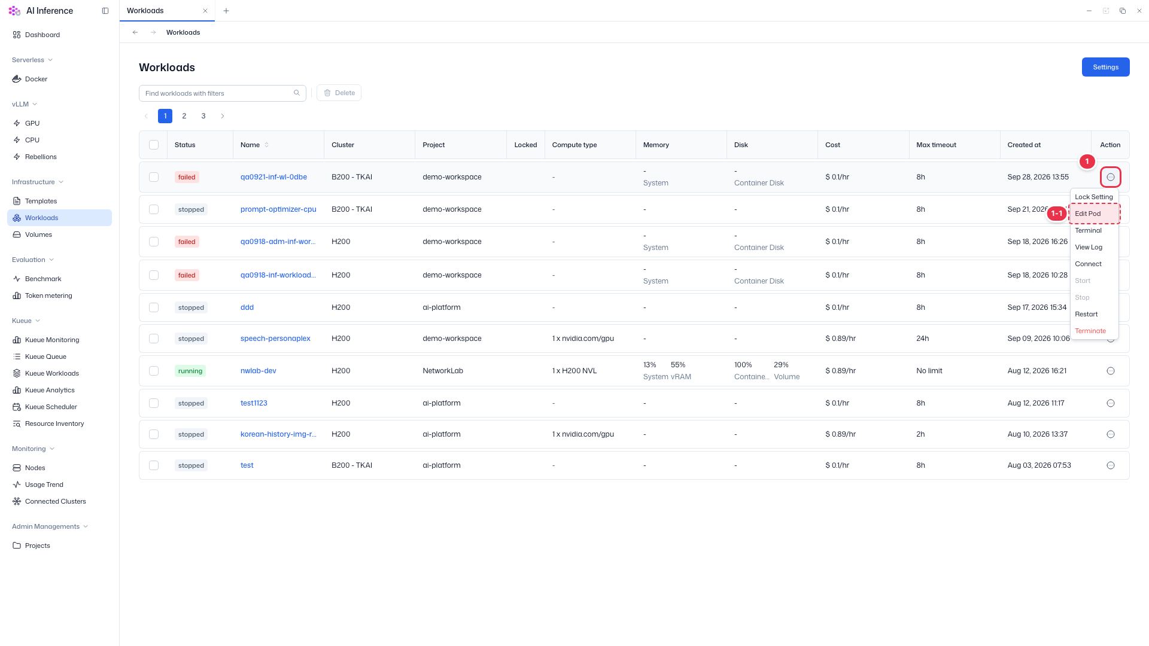The image size is (1149, 646).
Task: Click the Settings button
Action: 1105,67
